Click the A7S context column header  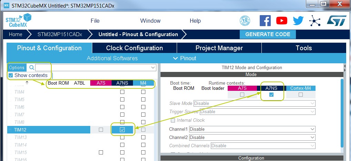click(x=101, y=83)
